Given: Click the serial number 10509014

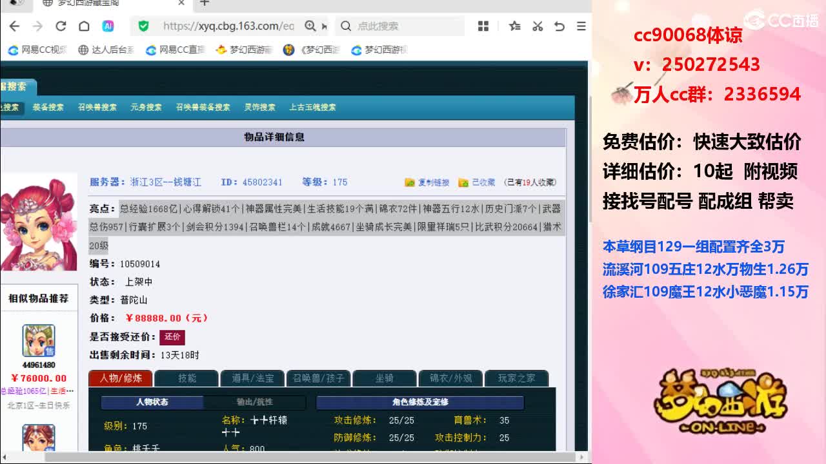Looking at the screenshot, I should 140,264.
